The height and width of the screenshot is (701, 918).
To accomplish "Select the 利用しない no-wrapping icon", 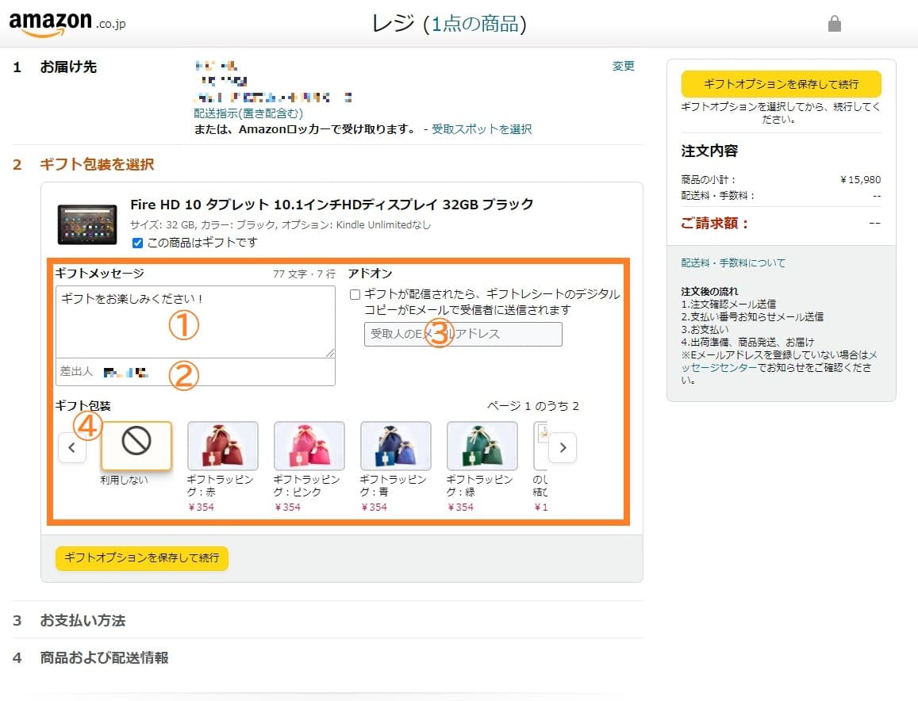I will (x=136, y=446).
